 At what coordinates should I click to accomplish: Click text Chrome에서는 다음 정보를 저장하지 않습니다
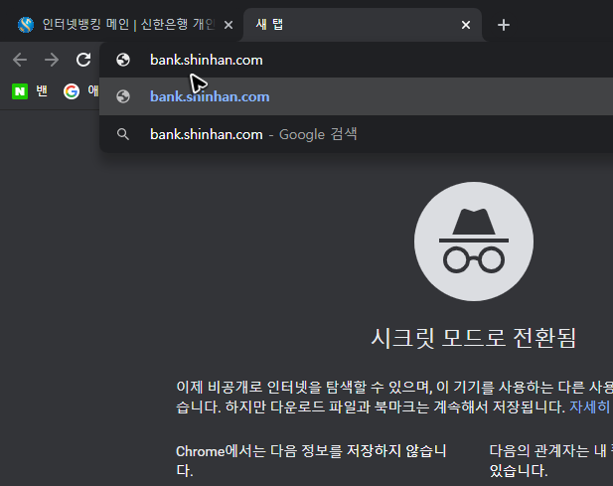point(311,460)
